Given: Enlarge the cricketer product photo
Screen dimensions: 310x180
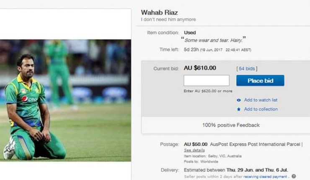Looking at the screenshot, I should [x=65, y=100].
